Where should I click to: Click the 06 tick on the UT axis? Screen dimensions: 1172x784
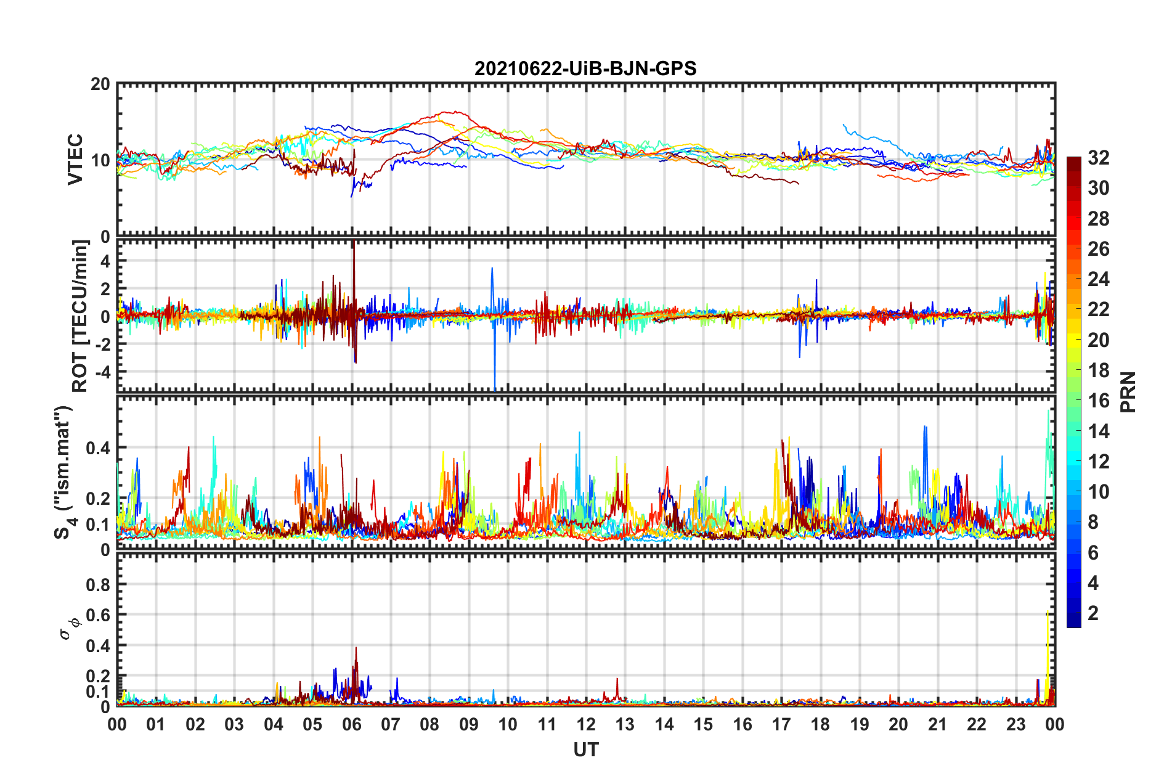pos(352,724)
